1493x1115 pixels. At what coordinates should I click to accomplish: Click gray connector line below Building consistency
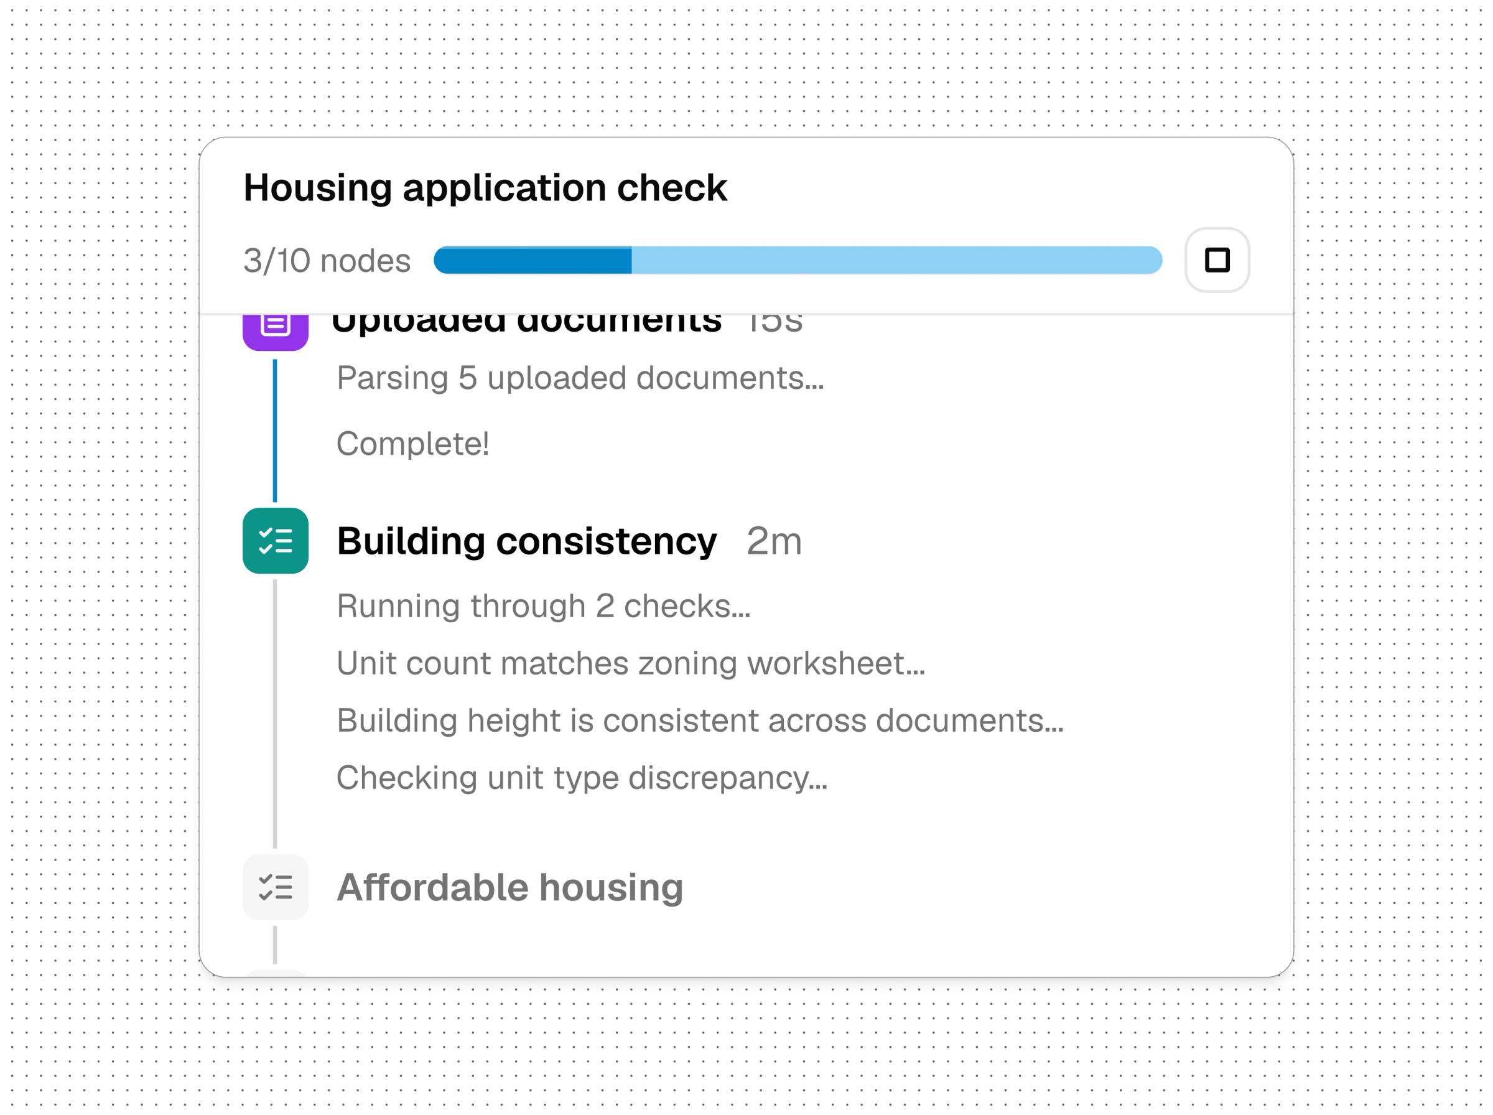click(274, 714)
